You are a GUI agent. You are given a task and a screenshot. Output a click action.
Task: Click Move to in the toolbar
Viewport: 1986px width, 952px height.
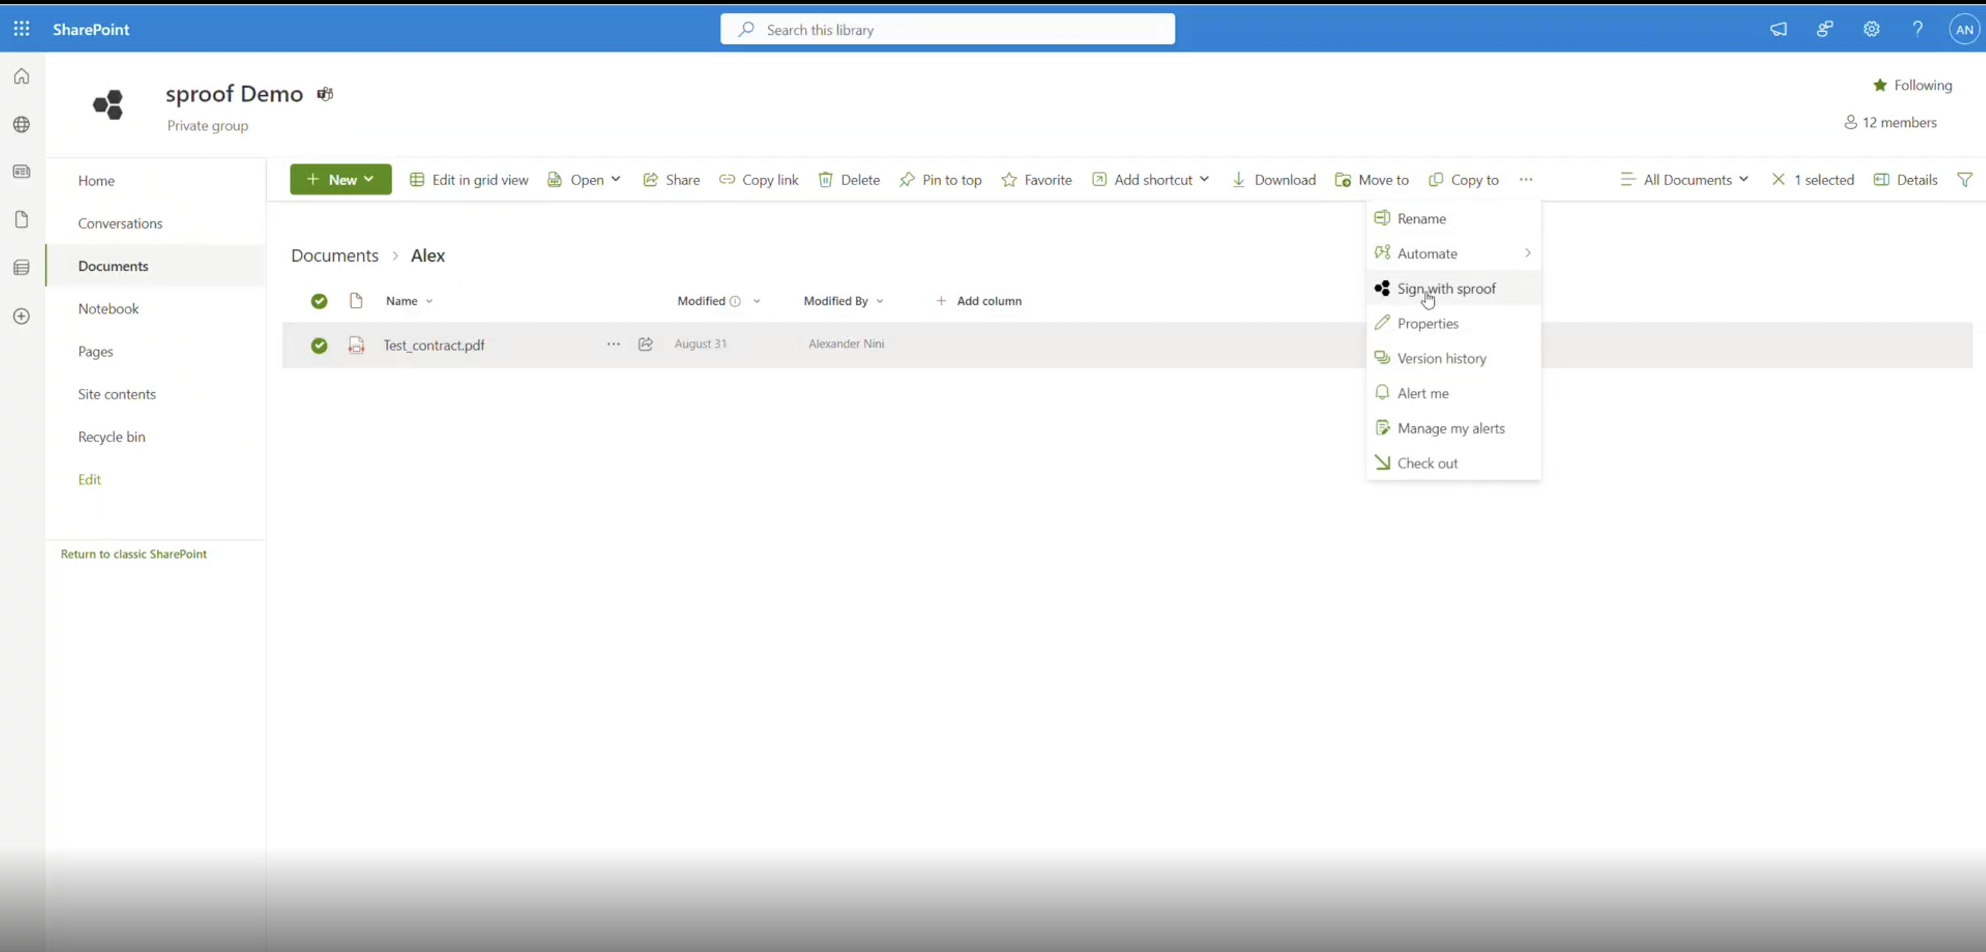[1372, 179]
